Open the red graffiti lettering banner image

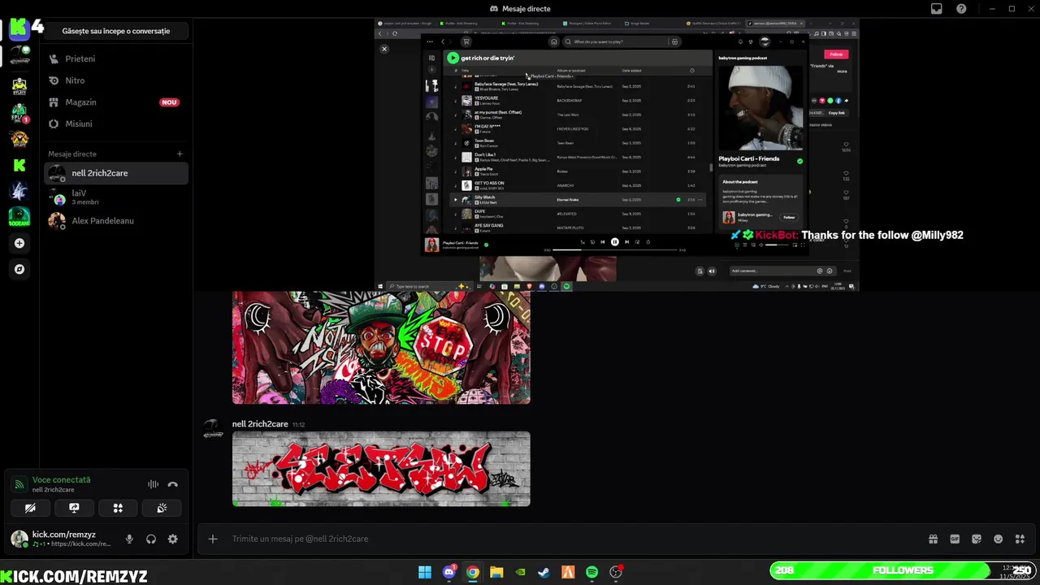[381, 469]
